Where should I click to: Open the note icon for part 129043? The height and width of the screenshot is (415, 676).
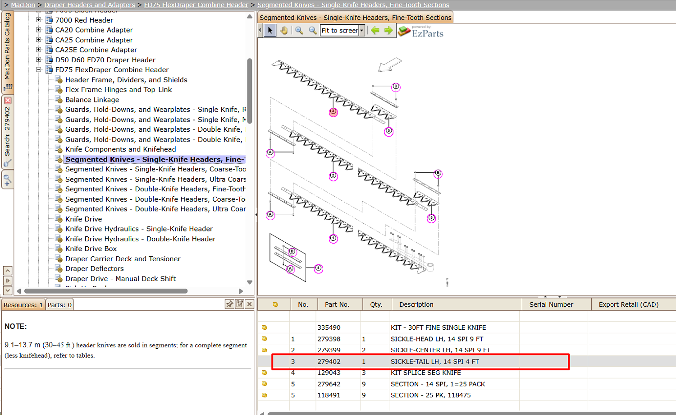265,373
